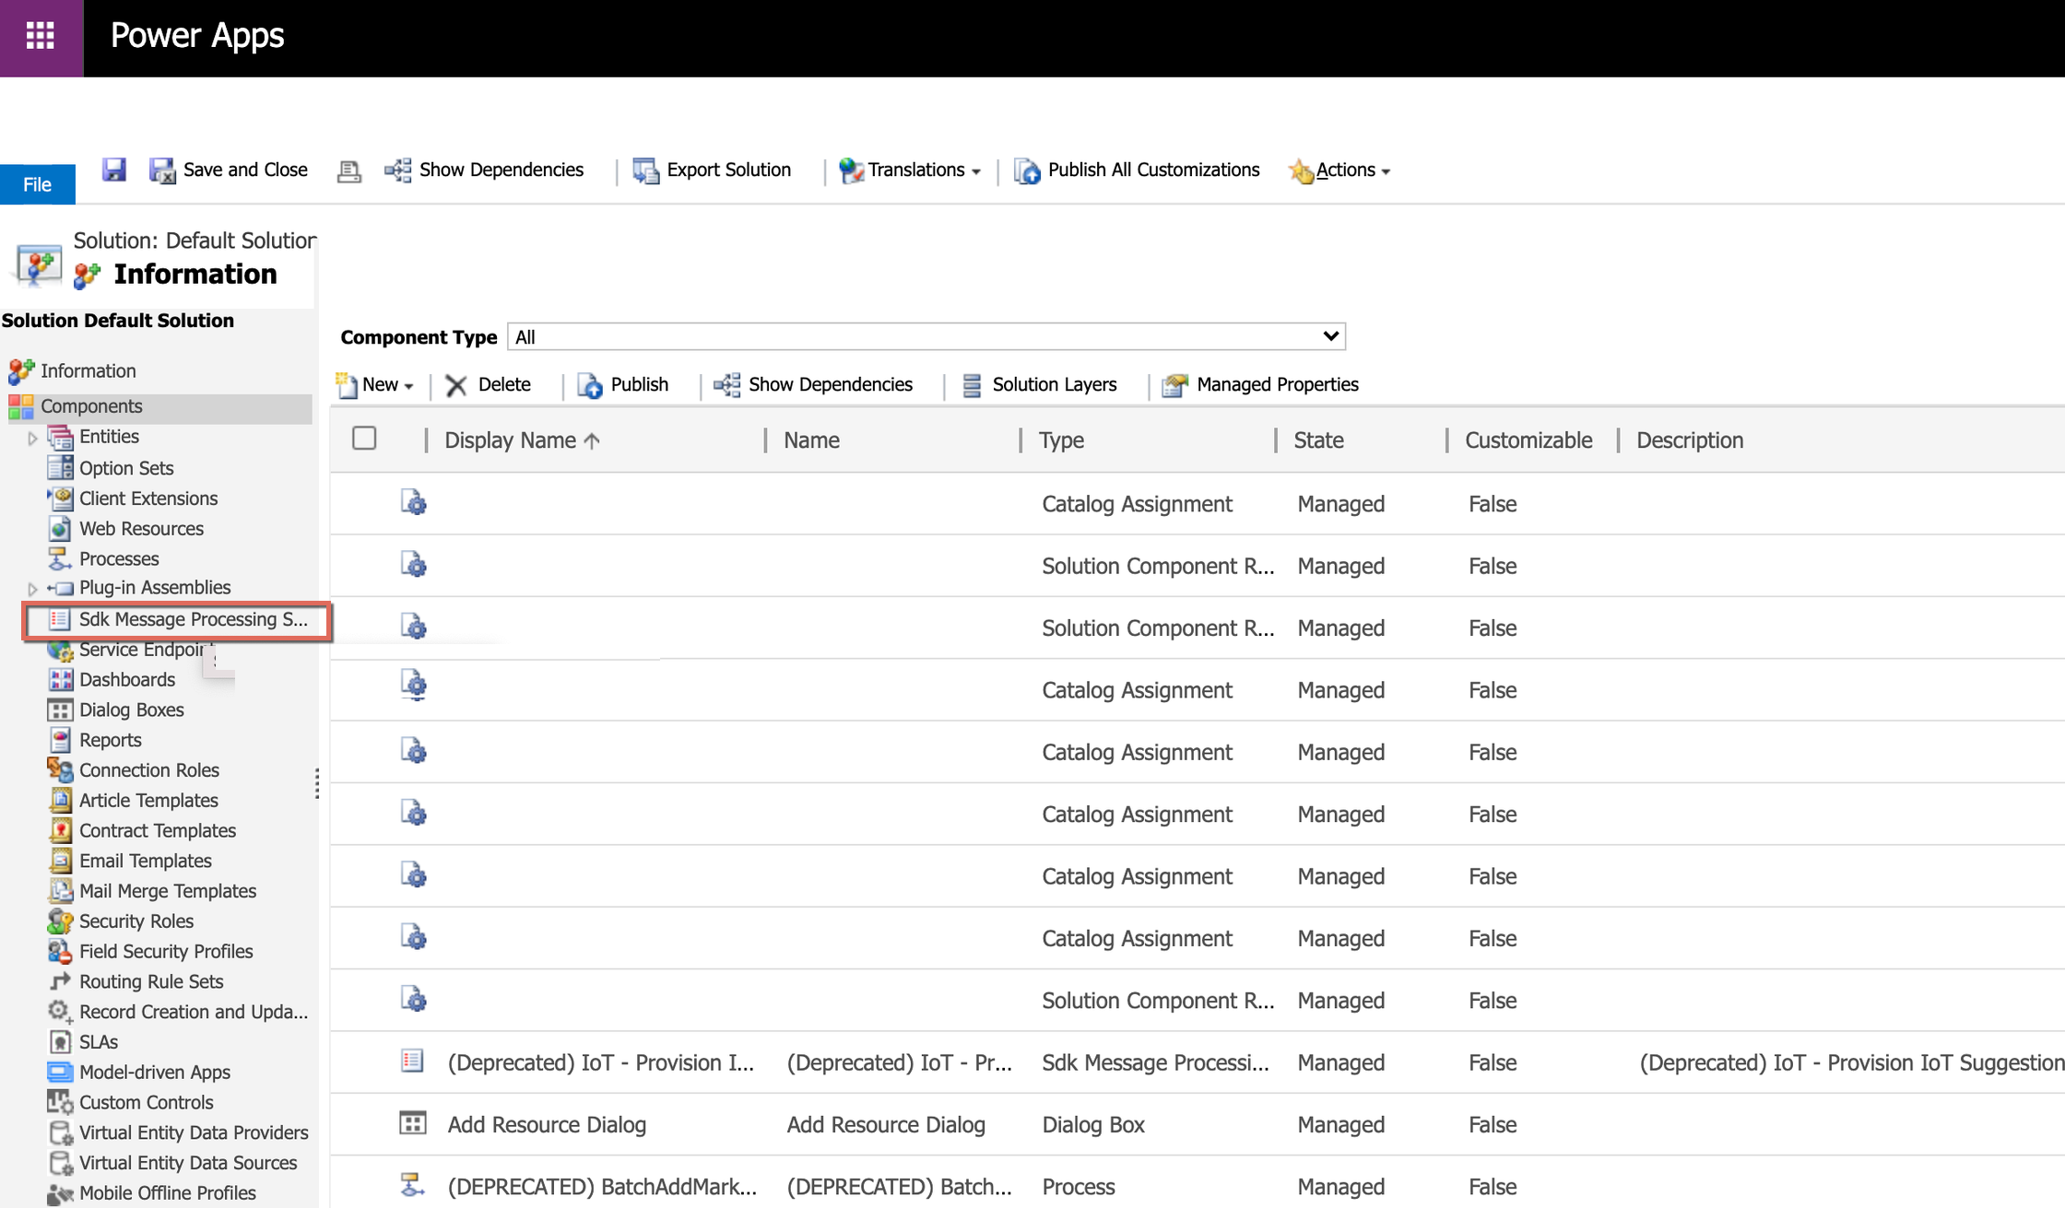This screenshot has width=2065, height=1208.
Task: Sort by the State column header
Action: (1318, 440)
